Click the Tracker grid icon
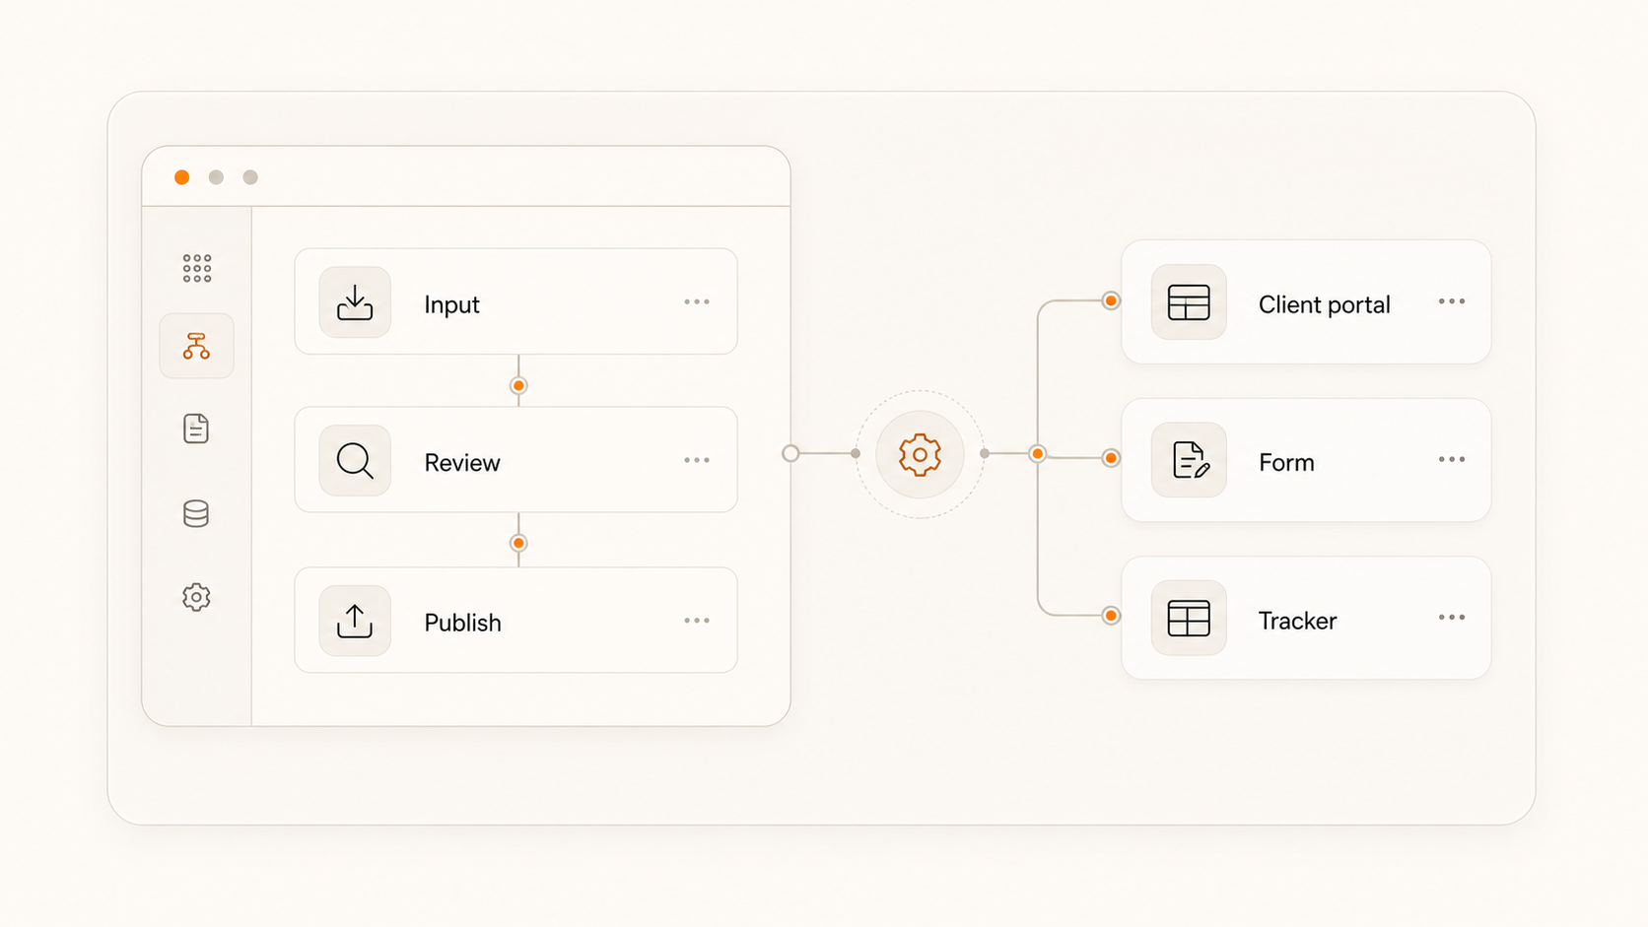 point(1189,619)
